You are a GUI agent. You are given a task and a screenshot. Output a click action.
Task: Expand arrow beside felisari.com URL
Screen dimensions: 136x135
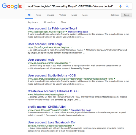point(66,94)
